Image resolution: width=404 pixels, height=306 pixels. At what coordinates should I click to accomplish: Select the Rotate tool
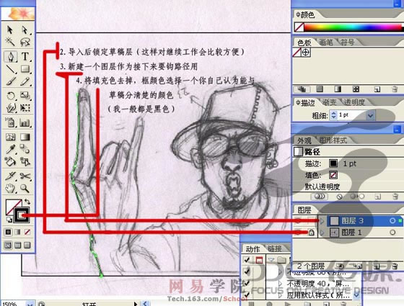pyautogui.click(x=11, y=96)
